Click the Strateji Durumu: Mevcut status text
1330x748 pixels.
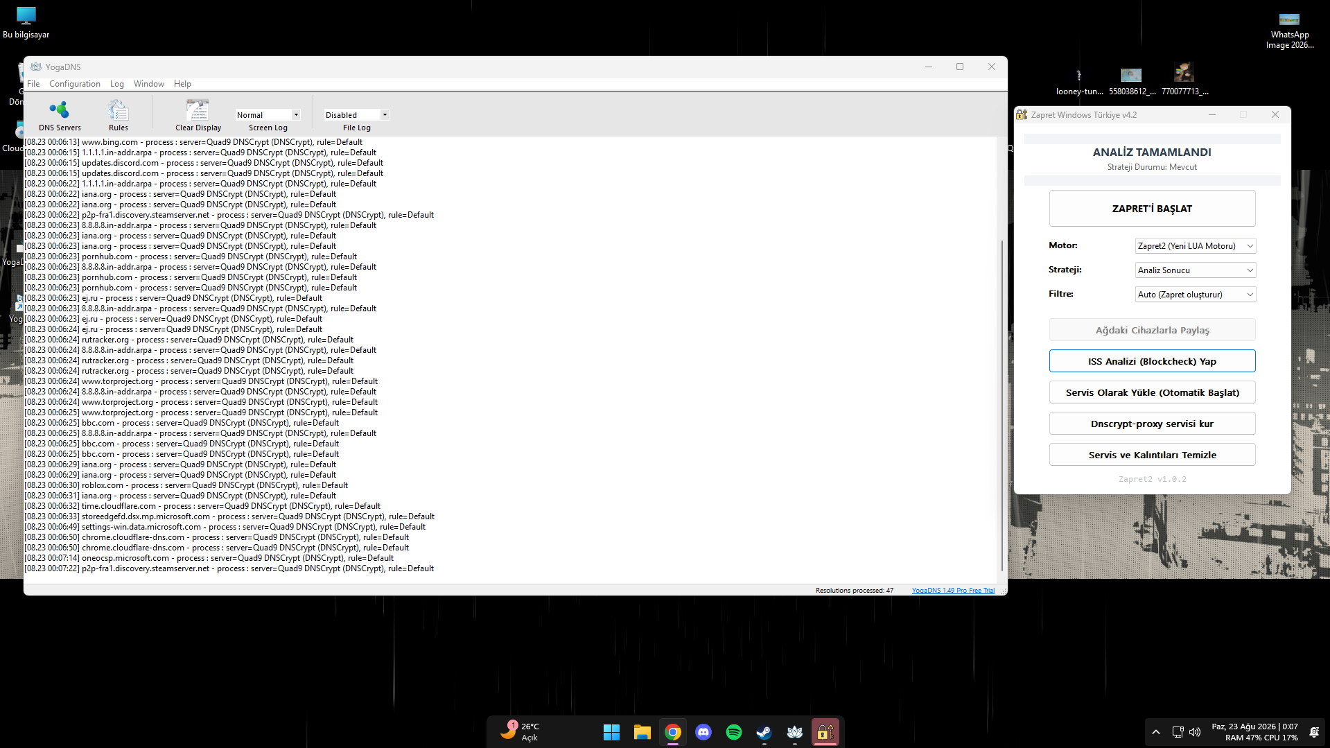[x=1152, y=167]
